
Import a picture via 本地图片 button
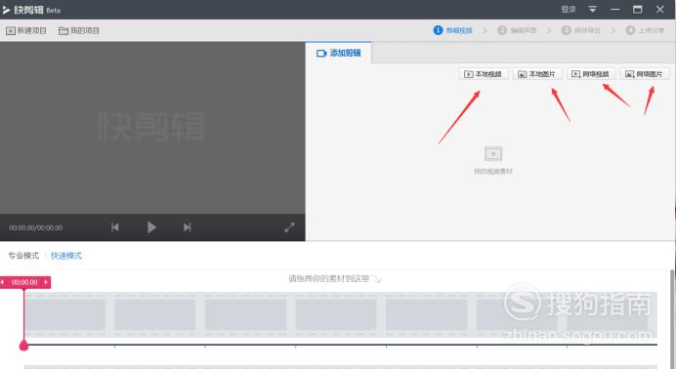(537, 74)
